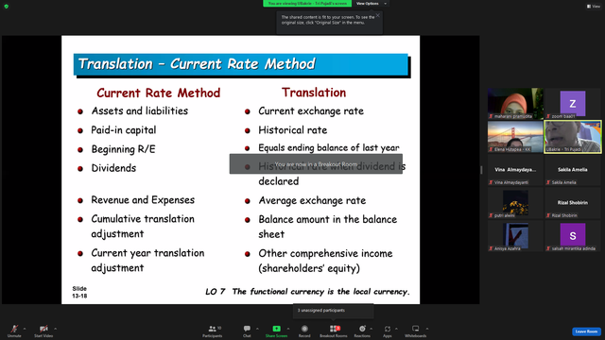
Task: Select salsah mirantika adinda's tile
Action: [x=573, y=236]
